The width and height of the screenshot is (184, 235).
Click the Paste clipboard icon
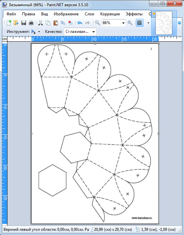click(56, 23)
